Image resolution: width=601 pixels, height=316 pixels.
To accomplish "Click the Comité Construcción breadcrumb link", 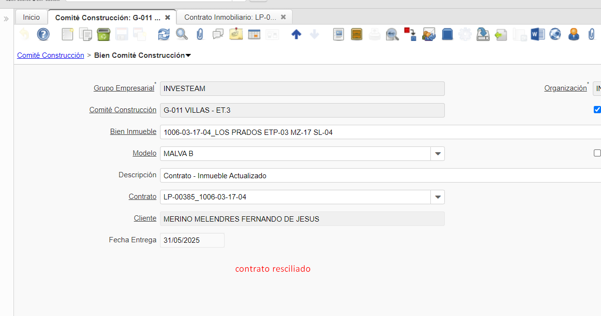I will 51,55.
